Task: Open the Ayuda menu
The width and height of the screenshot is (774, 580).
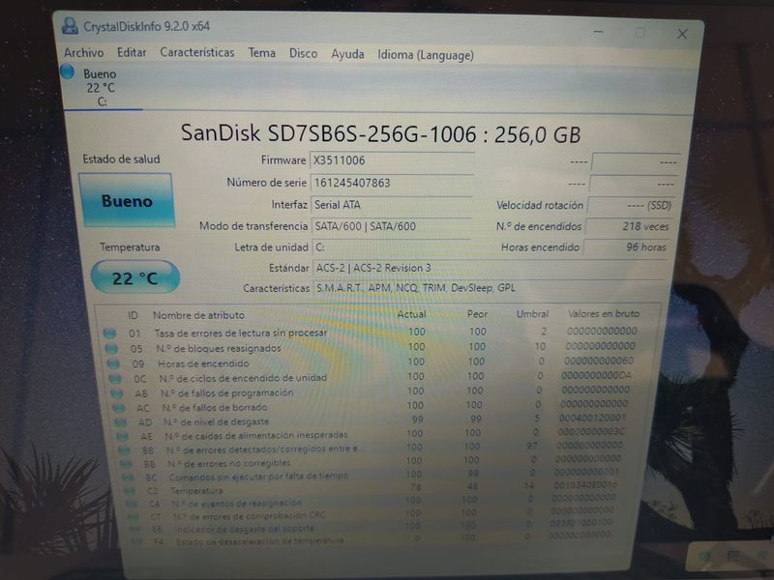Action: click(x=347, y=54)
